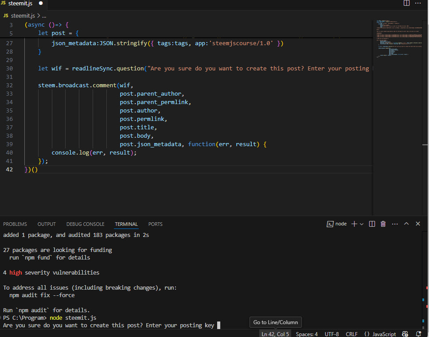Open the launch profile dropdown chevron
The height and width of the screenshot is (337, 429).
click(362, 224)
